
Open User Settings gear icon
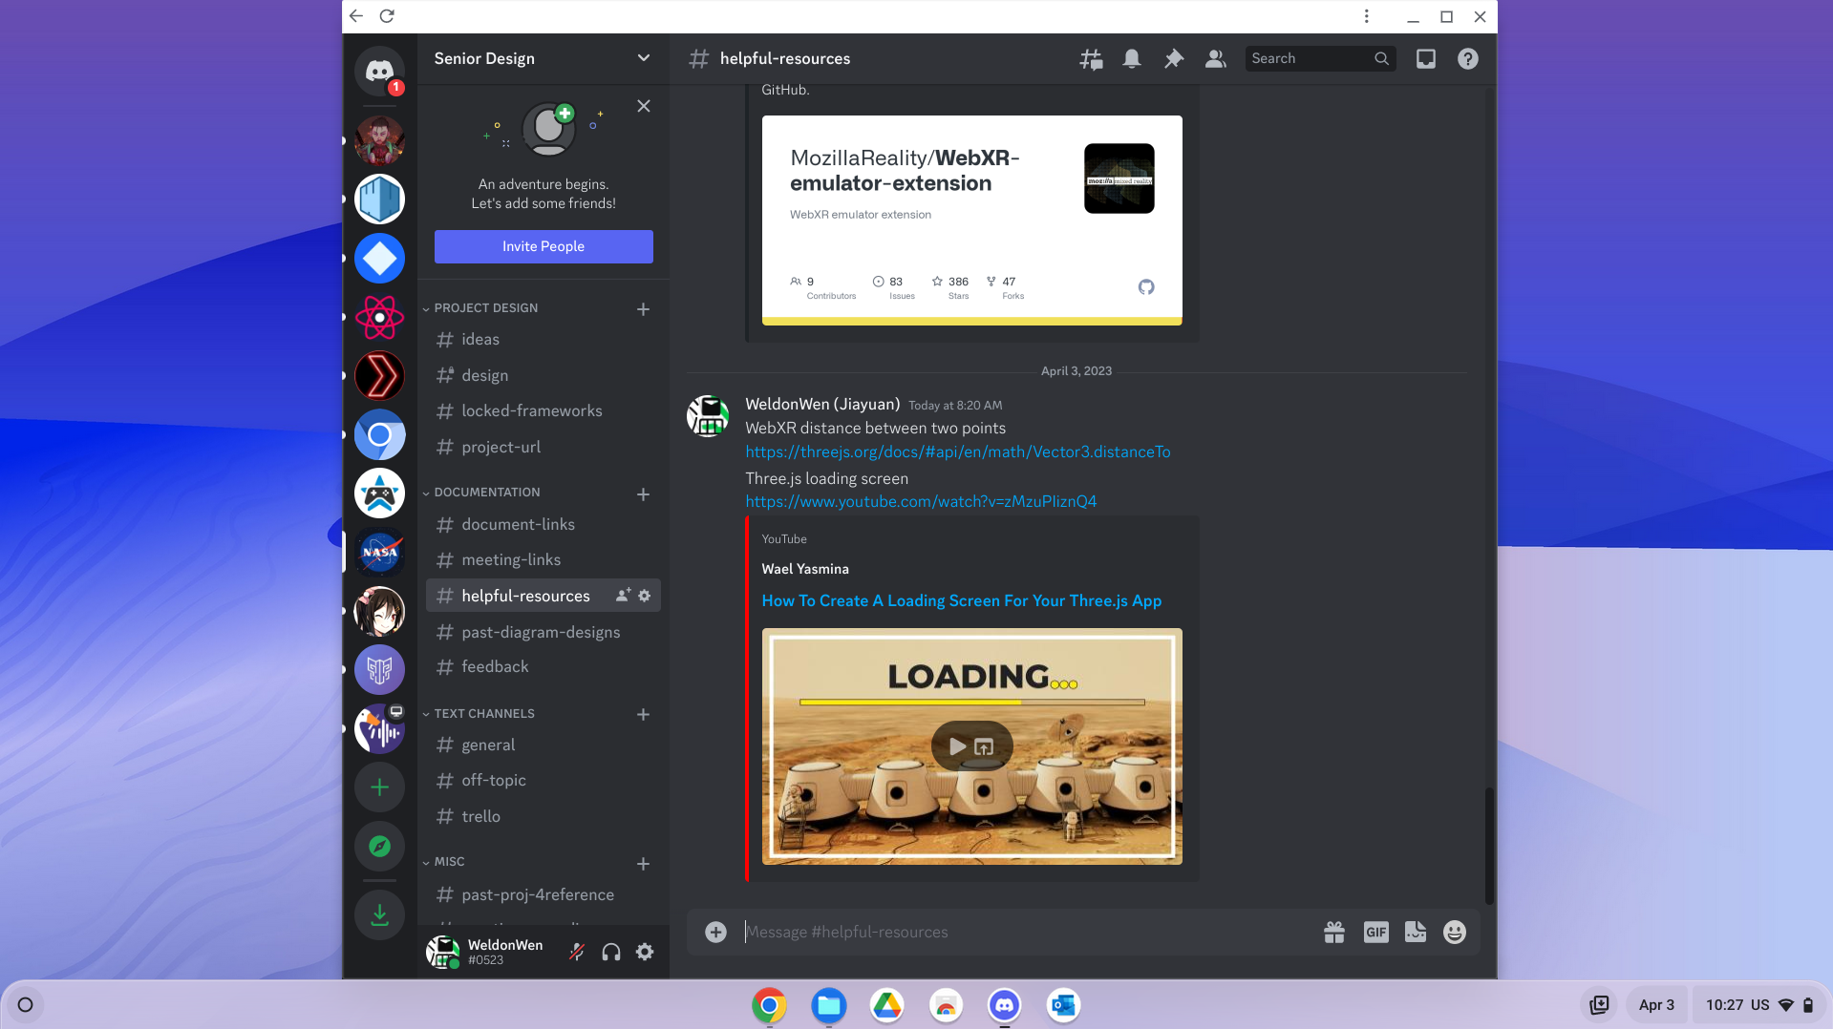(x=645, y=952)
